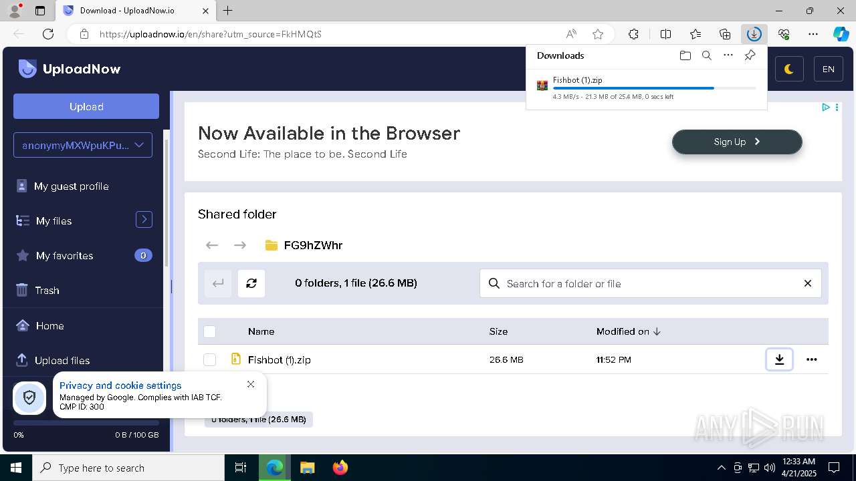Refresh the shared folder listing
Screen dimensions: 856x481
[x=251, y=283]
